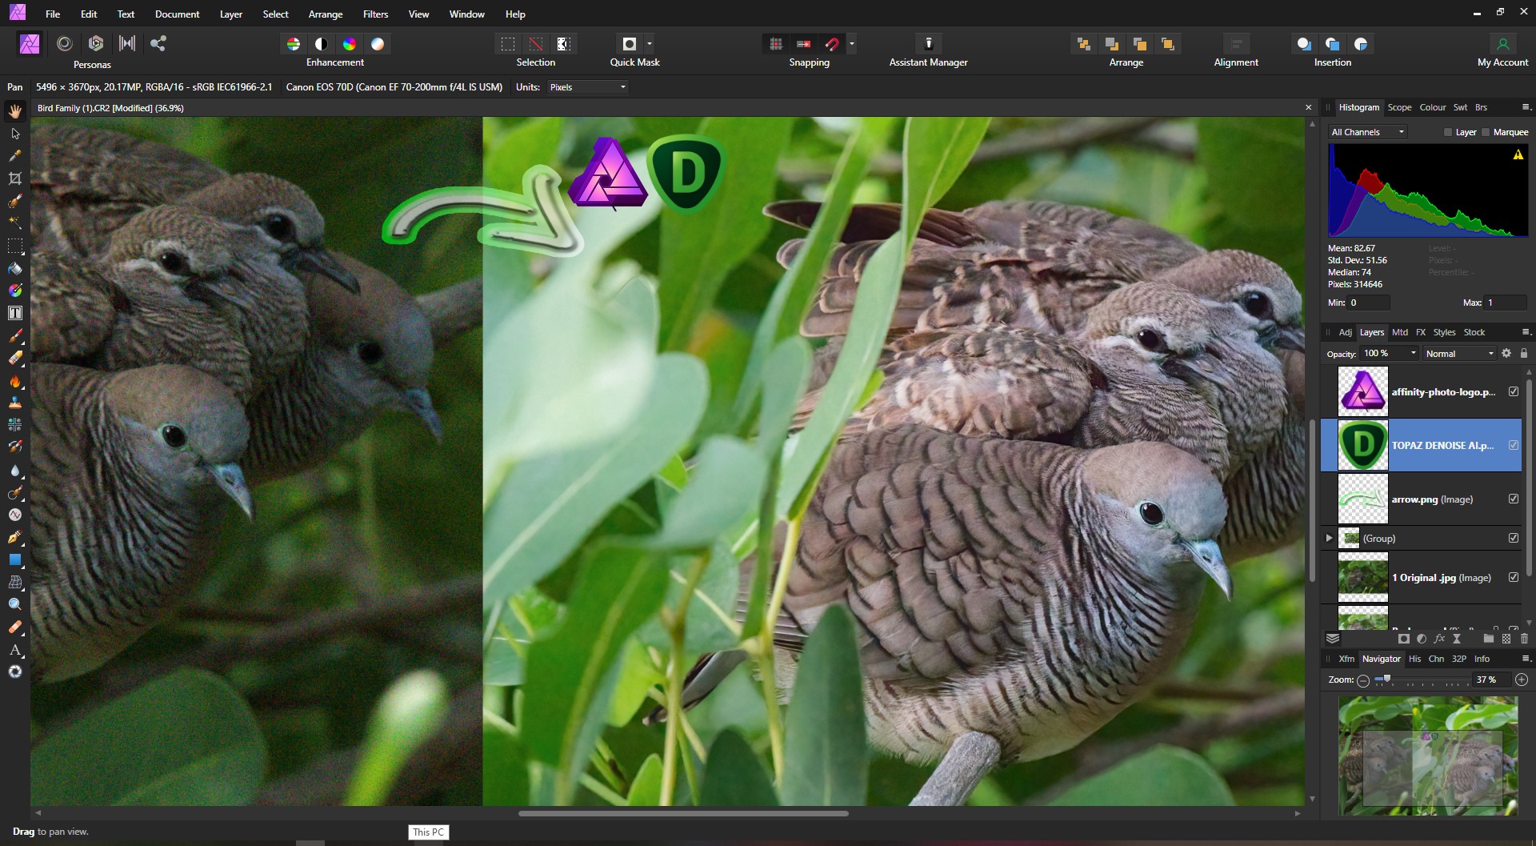Open the Filters menu

(x=375, y=14)
